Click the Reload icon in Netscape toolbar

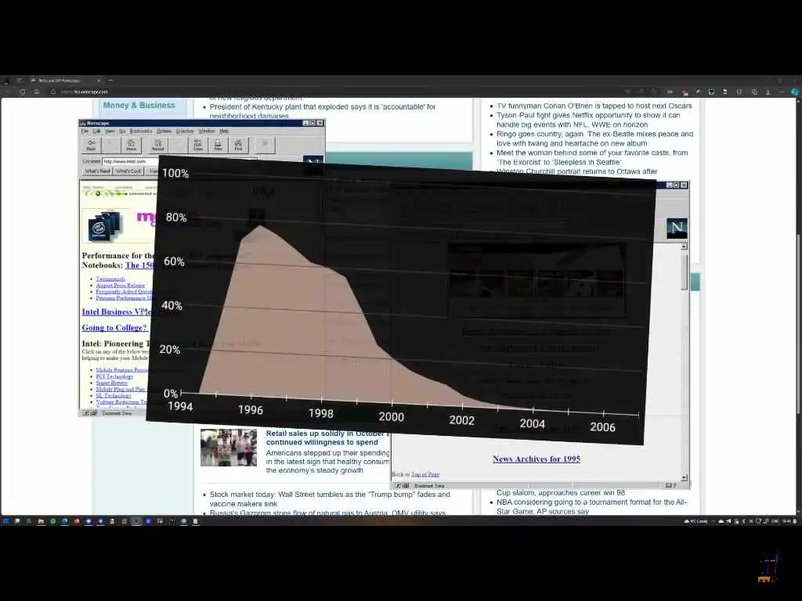click(158, 145)
